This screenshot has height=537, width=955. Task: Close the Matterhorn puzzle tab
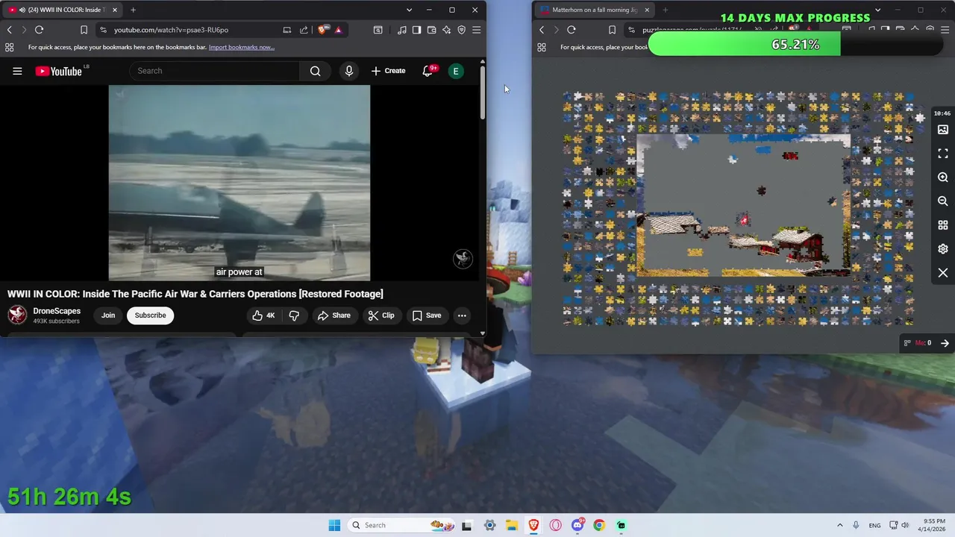(x=647, y=10)
